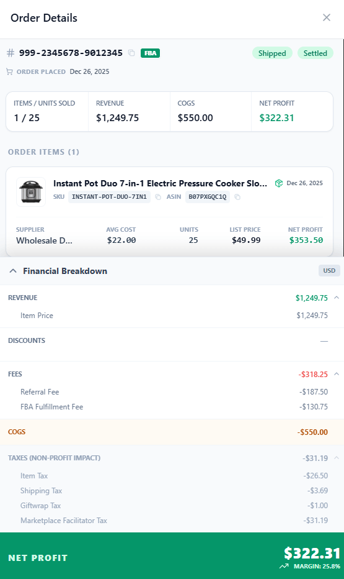344x579 pixels.
Task: Copy the order number to clipboard
Action: [x=131, y=53]
